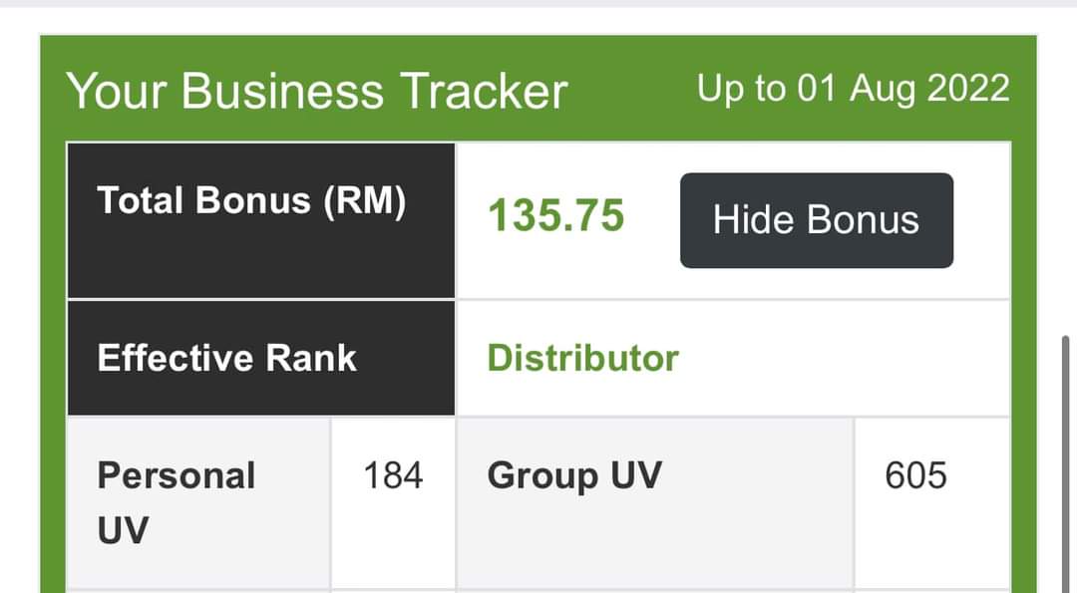Click the empty white space right of Distributor

[848, 358]
